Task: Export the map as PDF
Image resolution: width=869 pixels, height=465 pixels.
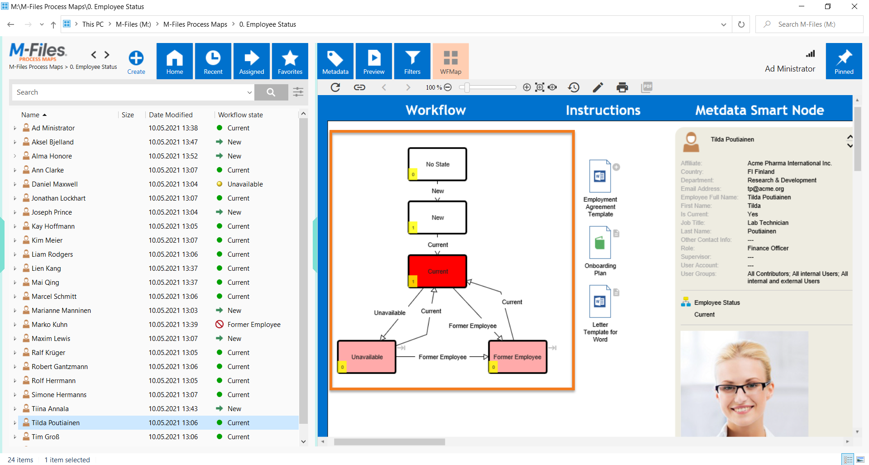Action: (x=647, y=87)
